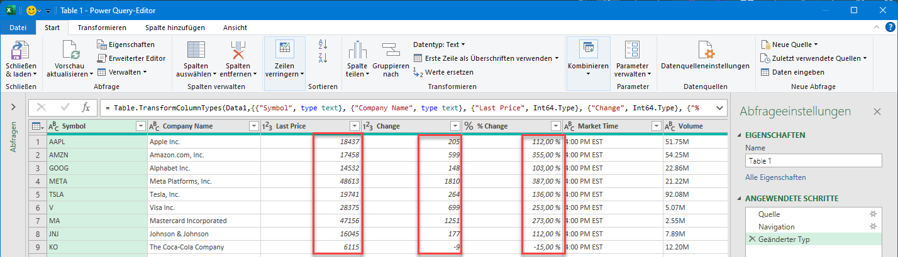Switch to the Transformieren tab

pos(102,28)
